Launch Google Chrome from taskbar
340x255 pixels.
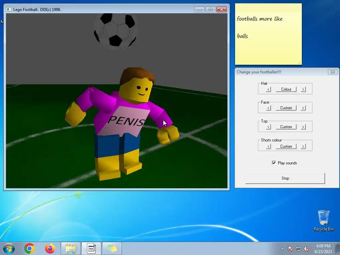tap(30, 248)
